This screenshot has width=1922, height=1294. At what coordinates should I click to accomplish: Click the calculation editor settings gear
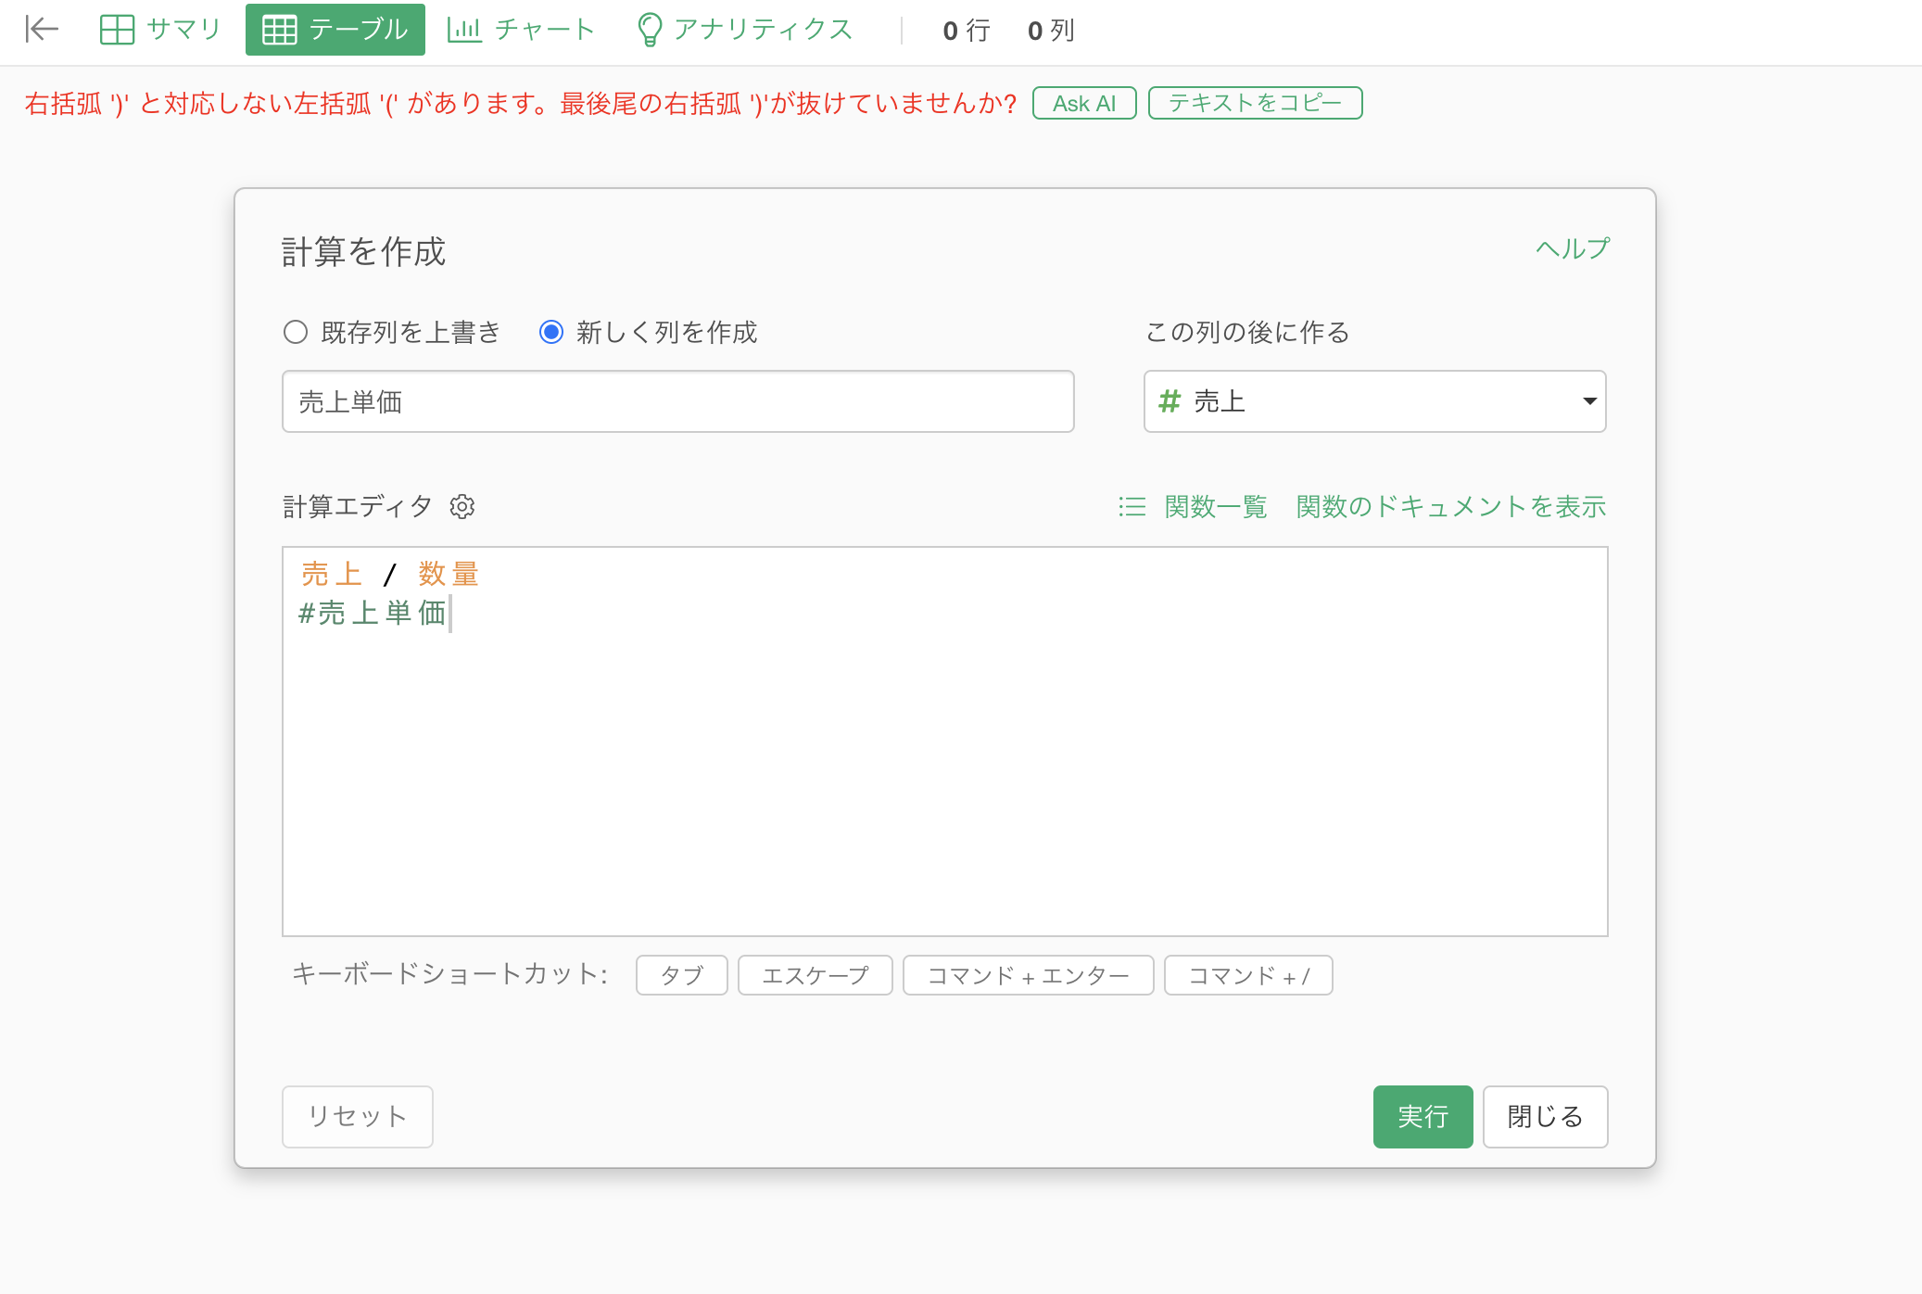462,506
